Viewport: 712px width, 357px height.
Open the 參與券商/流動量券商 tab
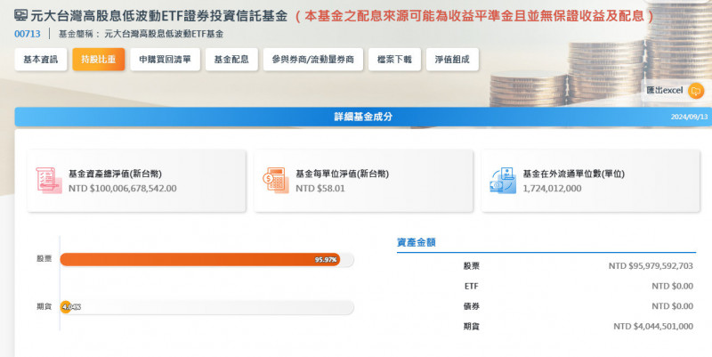313,60
